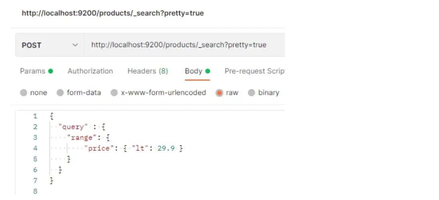
Task: Select the none body type radio
Action: pyautogui.click(x=24, y=93)
